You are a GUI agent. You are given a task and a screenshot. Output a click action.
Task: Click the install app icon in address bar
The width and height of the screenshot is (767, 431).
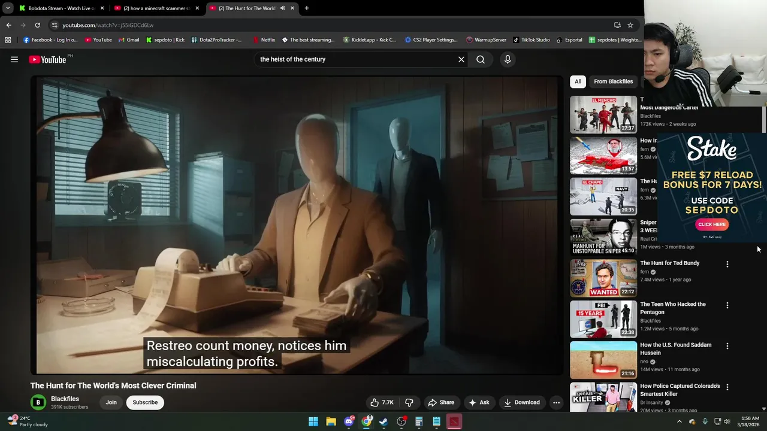[617, 25]
